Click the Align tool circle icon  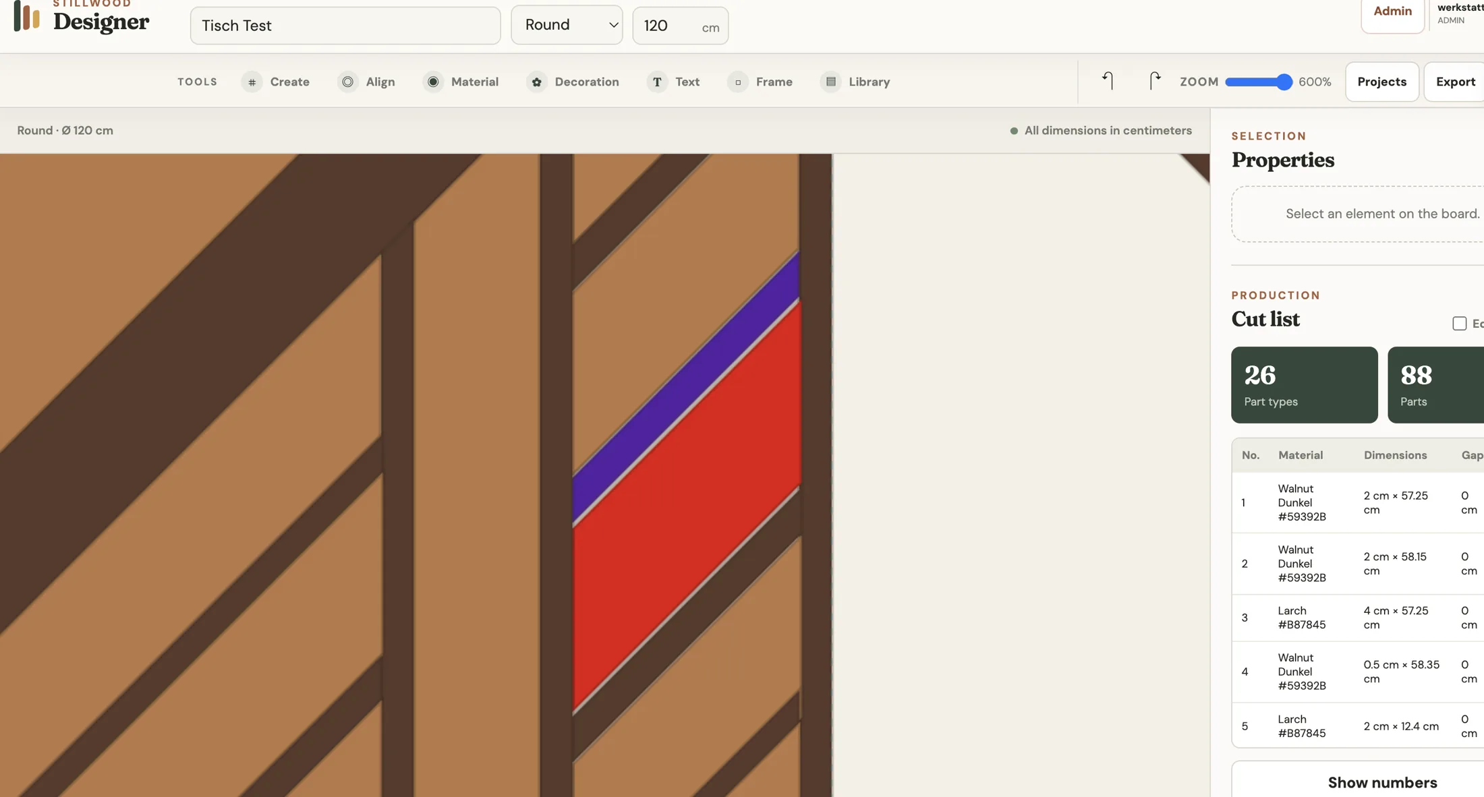pos(347,82)
